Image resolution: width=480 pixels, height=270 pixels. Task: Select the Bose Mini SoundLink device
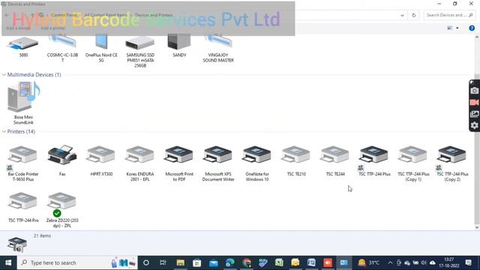pos(23,103)
